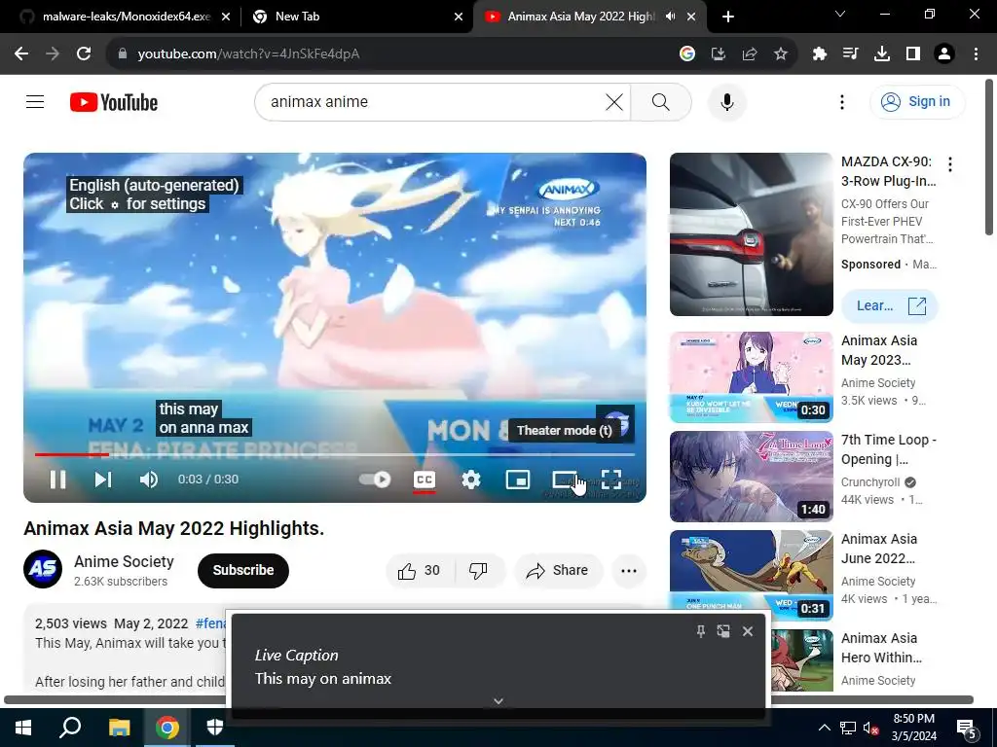Activate miniplayer mode
This screenshot has height=747, width=997.
coord(518,480)
